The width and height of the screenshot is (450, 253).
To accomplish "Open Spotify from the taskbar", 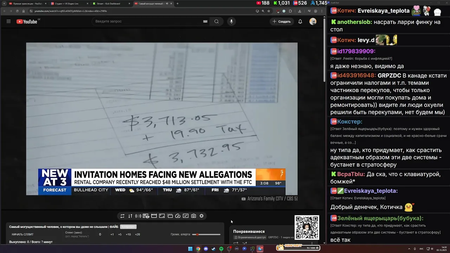I will tap(221, 249).
